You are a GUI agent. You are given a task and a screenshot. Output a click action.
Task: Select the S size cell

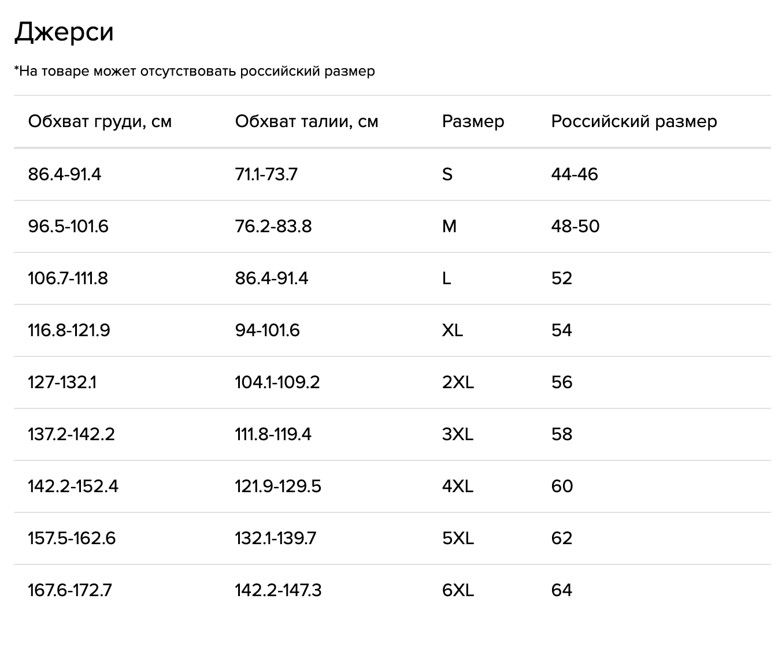[x=447, y=174]
